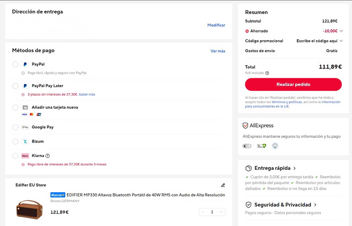Select the Google Pay radio button
352x226 pixels.
(15, 127)
